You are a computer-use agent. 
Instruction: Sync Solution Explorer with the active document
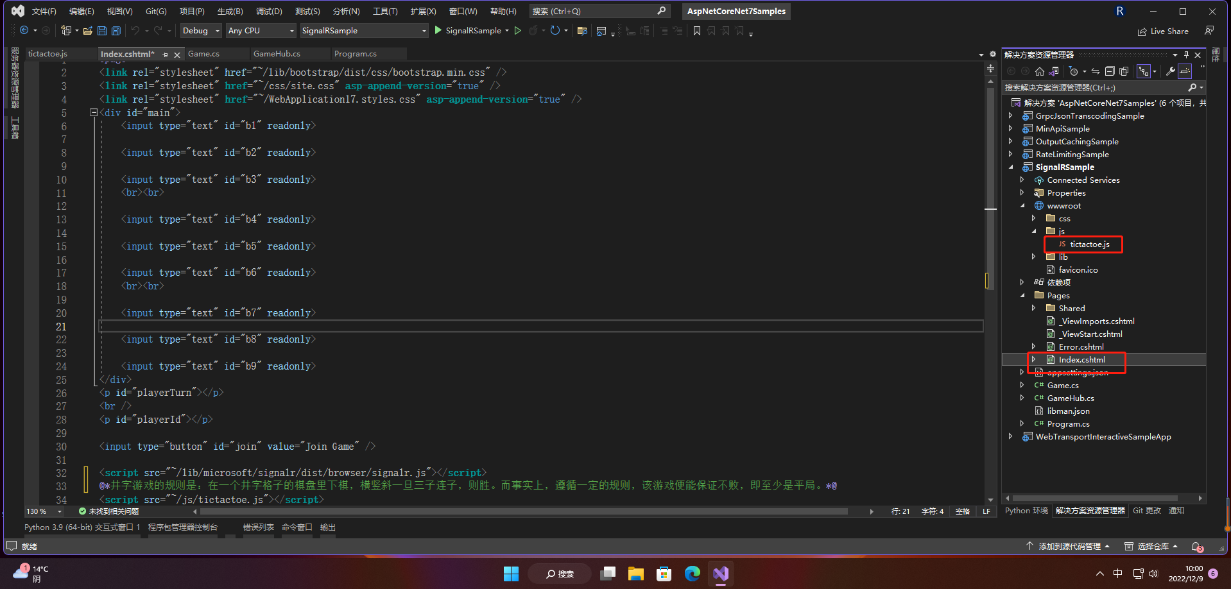1096,71
